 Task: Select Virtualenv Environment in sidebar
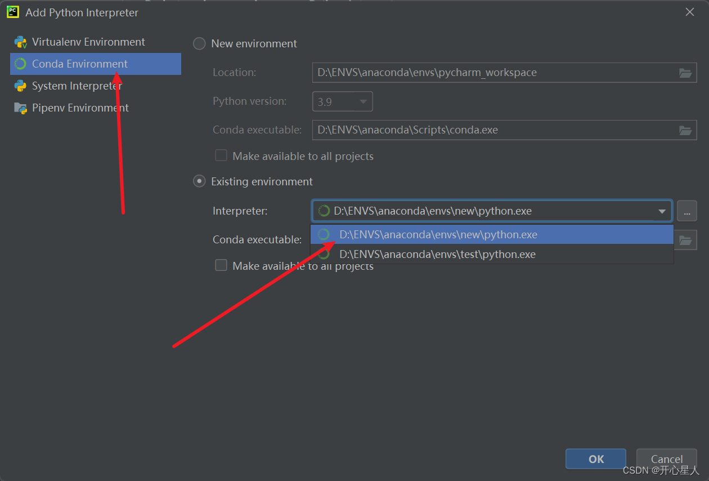tap(95, 42)
